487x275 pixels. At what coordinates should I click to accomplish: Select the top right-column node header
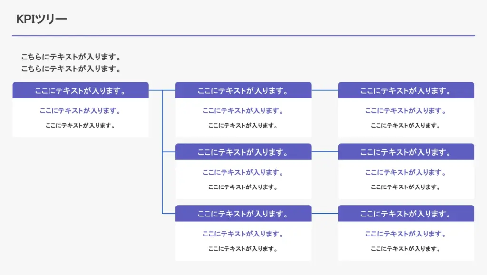(x=406, y=90)
